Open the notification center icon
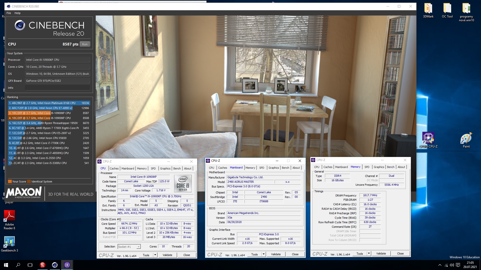The width and height of the screenshot is (481, 270). (458, 265)
